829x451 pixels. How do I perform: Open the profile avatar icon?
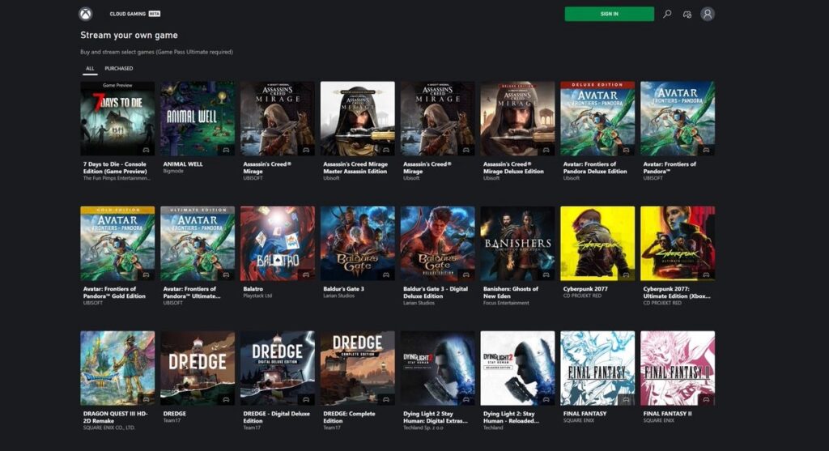coord(708,15)
